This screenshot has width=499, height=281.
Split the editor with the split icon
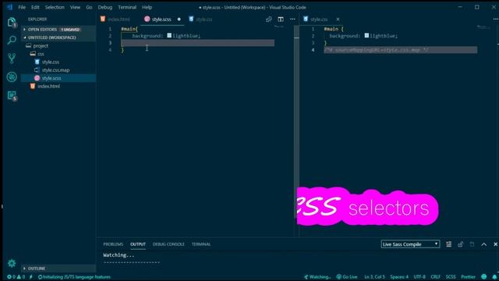[x=281, y=20]
